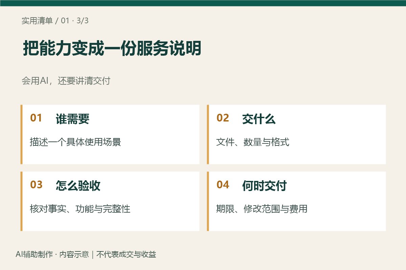The image size is (406, 270).
Task: Click the number '04' in the fourth card
Action: (223, 185)
